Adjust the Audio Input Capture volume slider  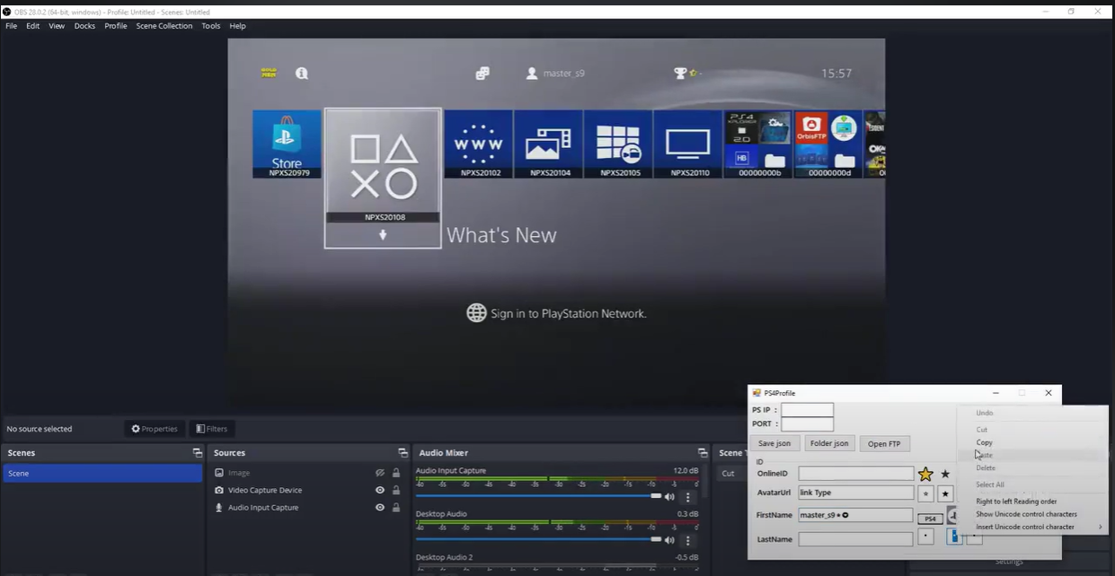point(539,495)
